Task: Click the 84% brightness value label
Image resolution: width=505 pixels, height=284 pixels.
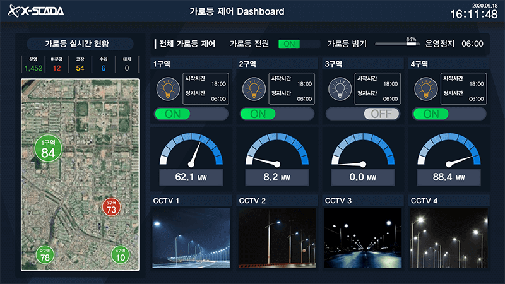Action: coord(411,39)
